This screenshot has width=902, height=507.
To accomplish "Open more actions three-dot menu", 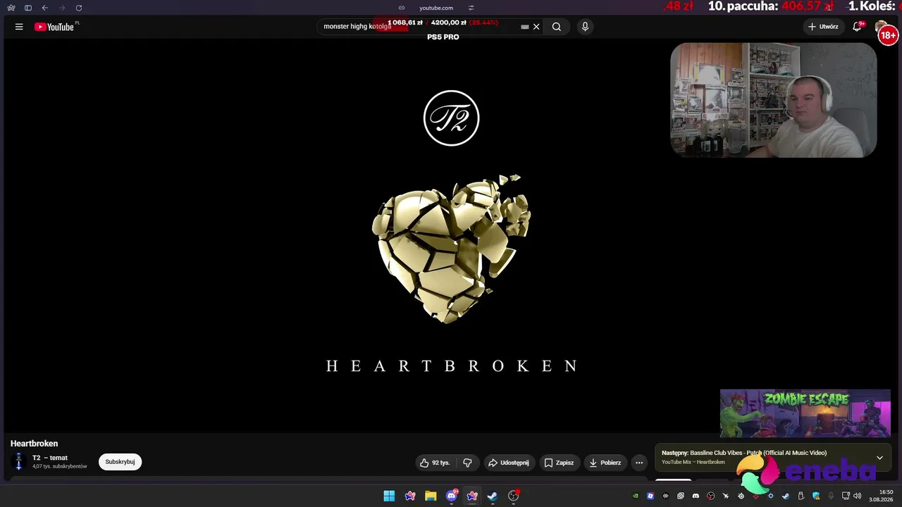I will coord(639,463).
